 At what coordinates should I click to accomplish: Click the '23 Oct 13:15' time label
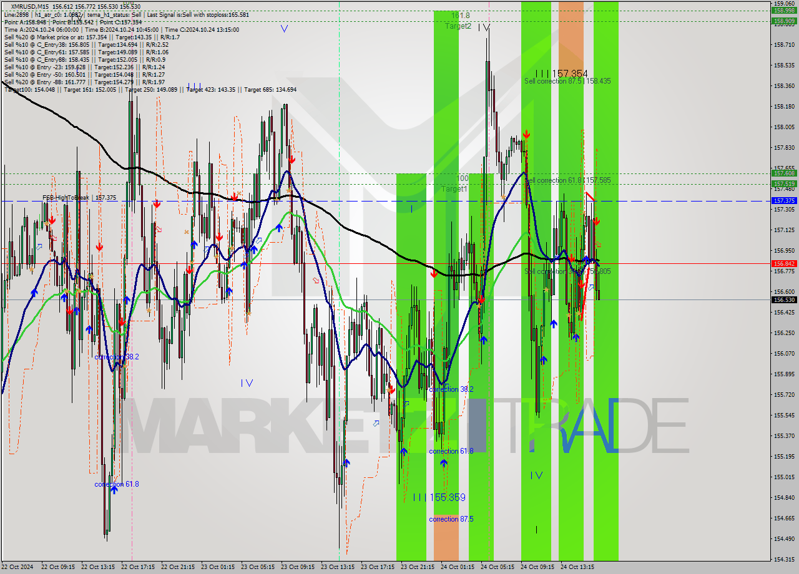pyautogui.click(x=338, y=567)
